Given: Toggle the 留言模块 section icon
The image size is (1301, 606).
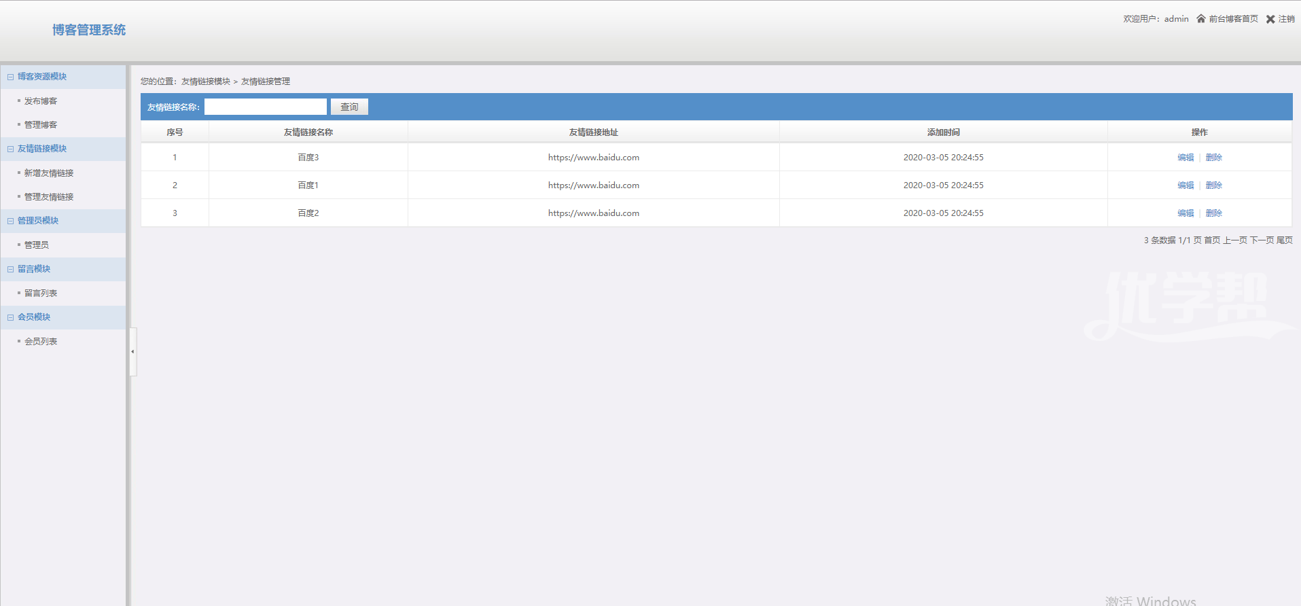Looking at the screenshot, I should click(10, 269).
